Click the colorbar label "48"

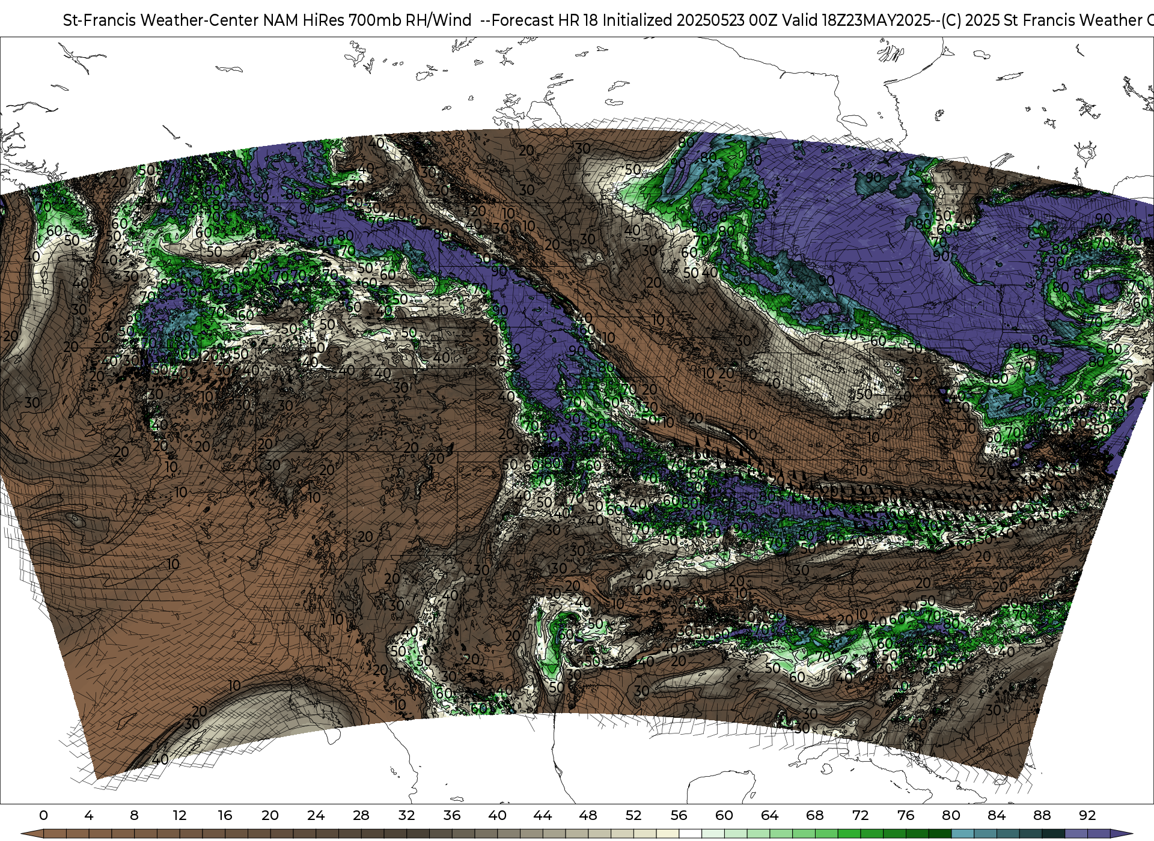[x=588, y=815]
